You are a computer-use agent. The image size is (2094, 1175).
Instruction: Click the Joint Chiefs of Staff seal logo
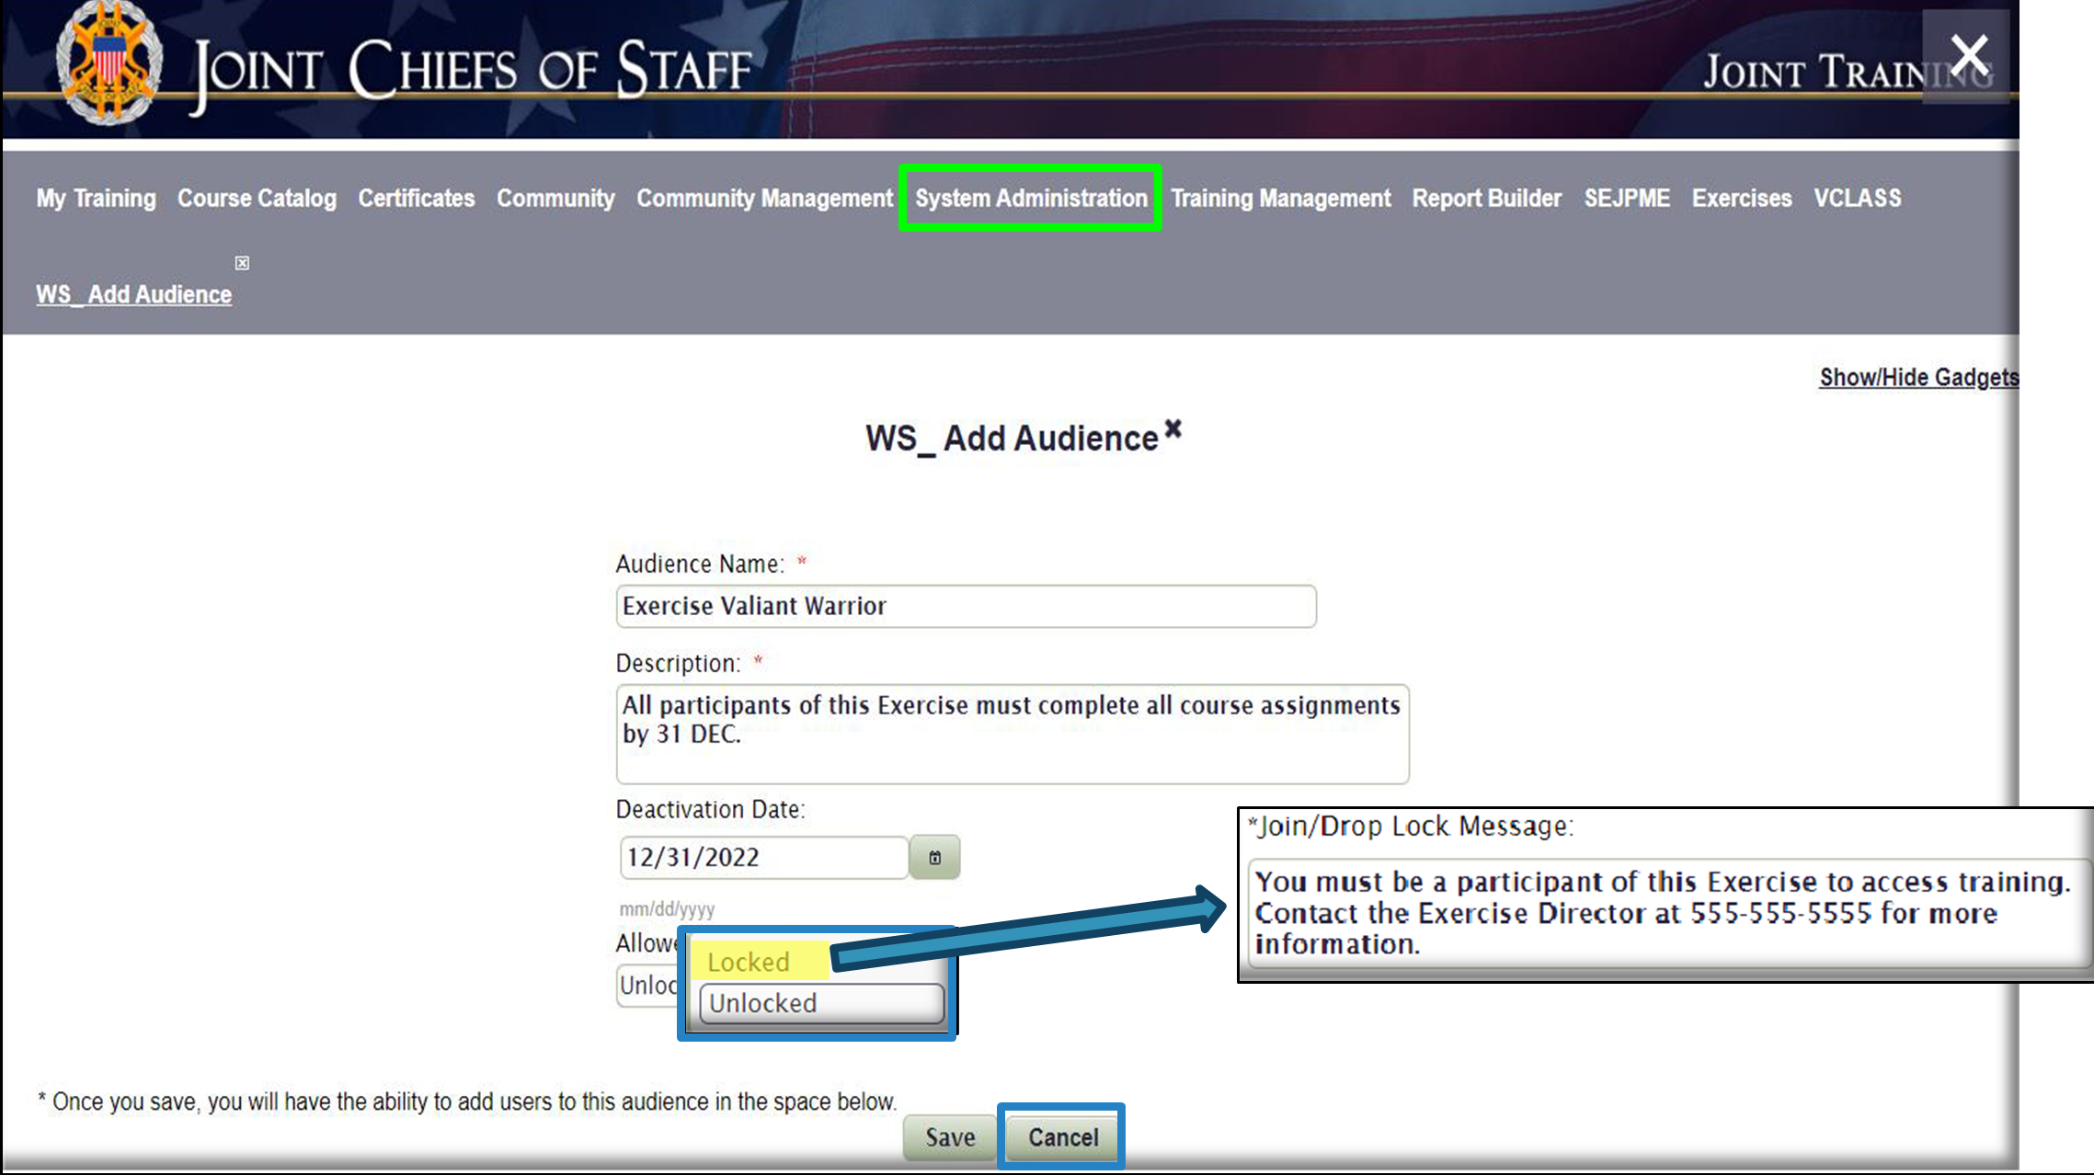click(109, 64)
